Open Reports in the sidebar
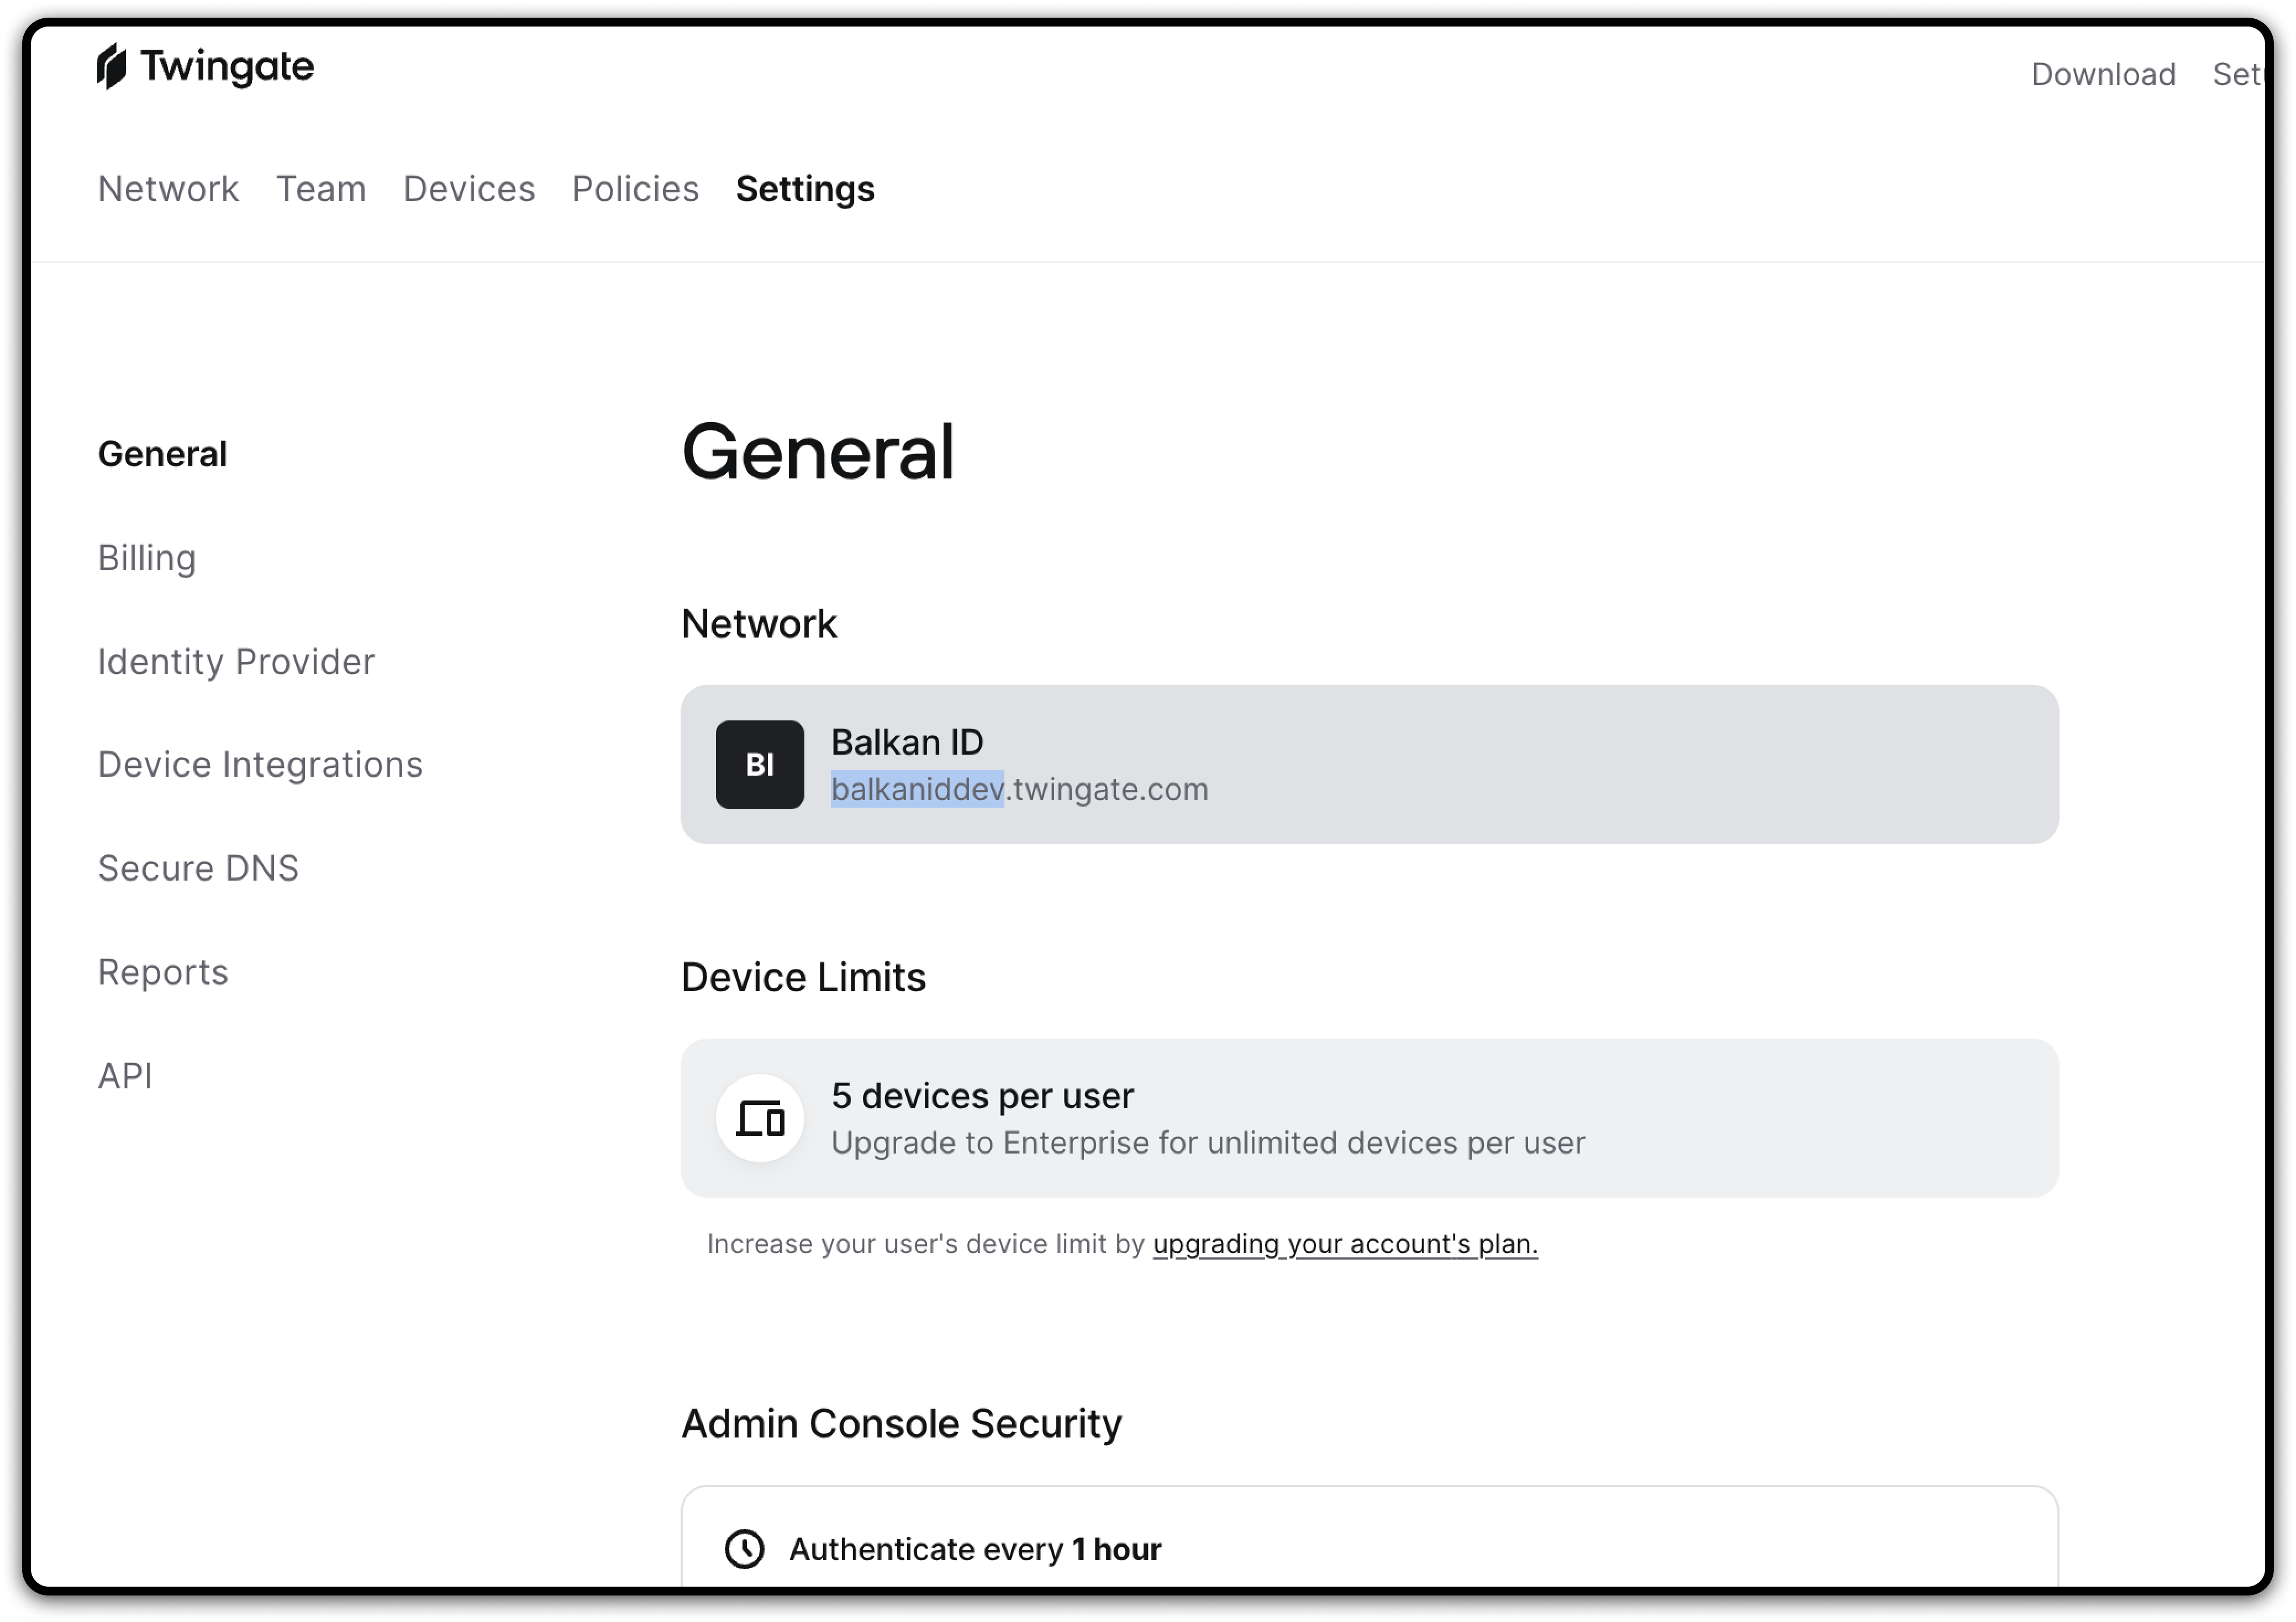 point(163,972)
